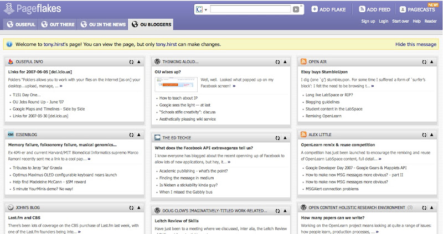Click the Login link
This screenshot has height=234, width=443.
coord(383,21)
